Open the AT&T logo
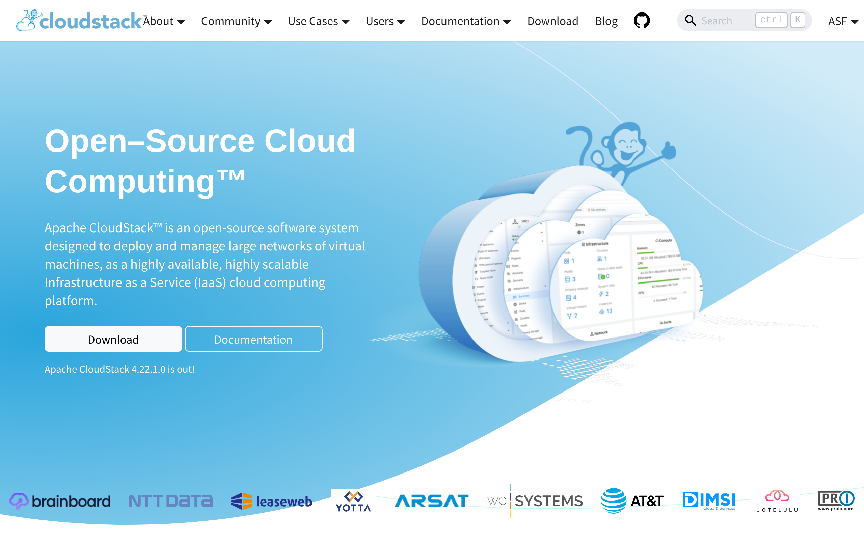 pos(632,501)
